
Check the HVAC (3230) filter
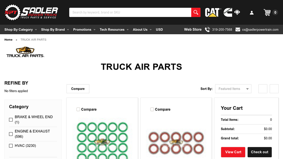[x=11, y=146]
